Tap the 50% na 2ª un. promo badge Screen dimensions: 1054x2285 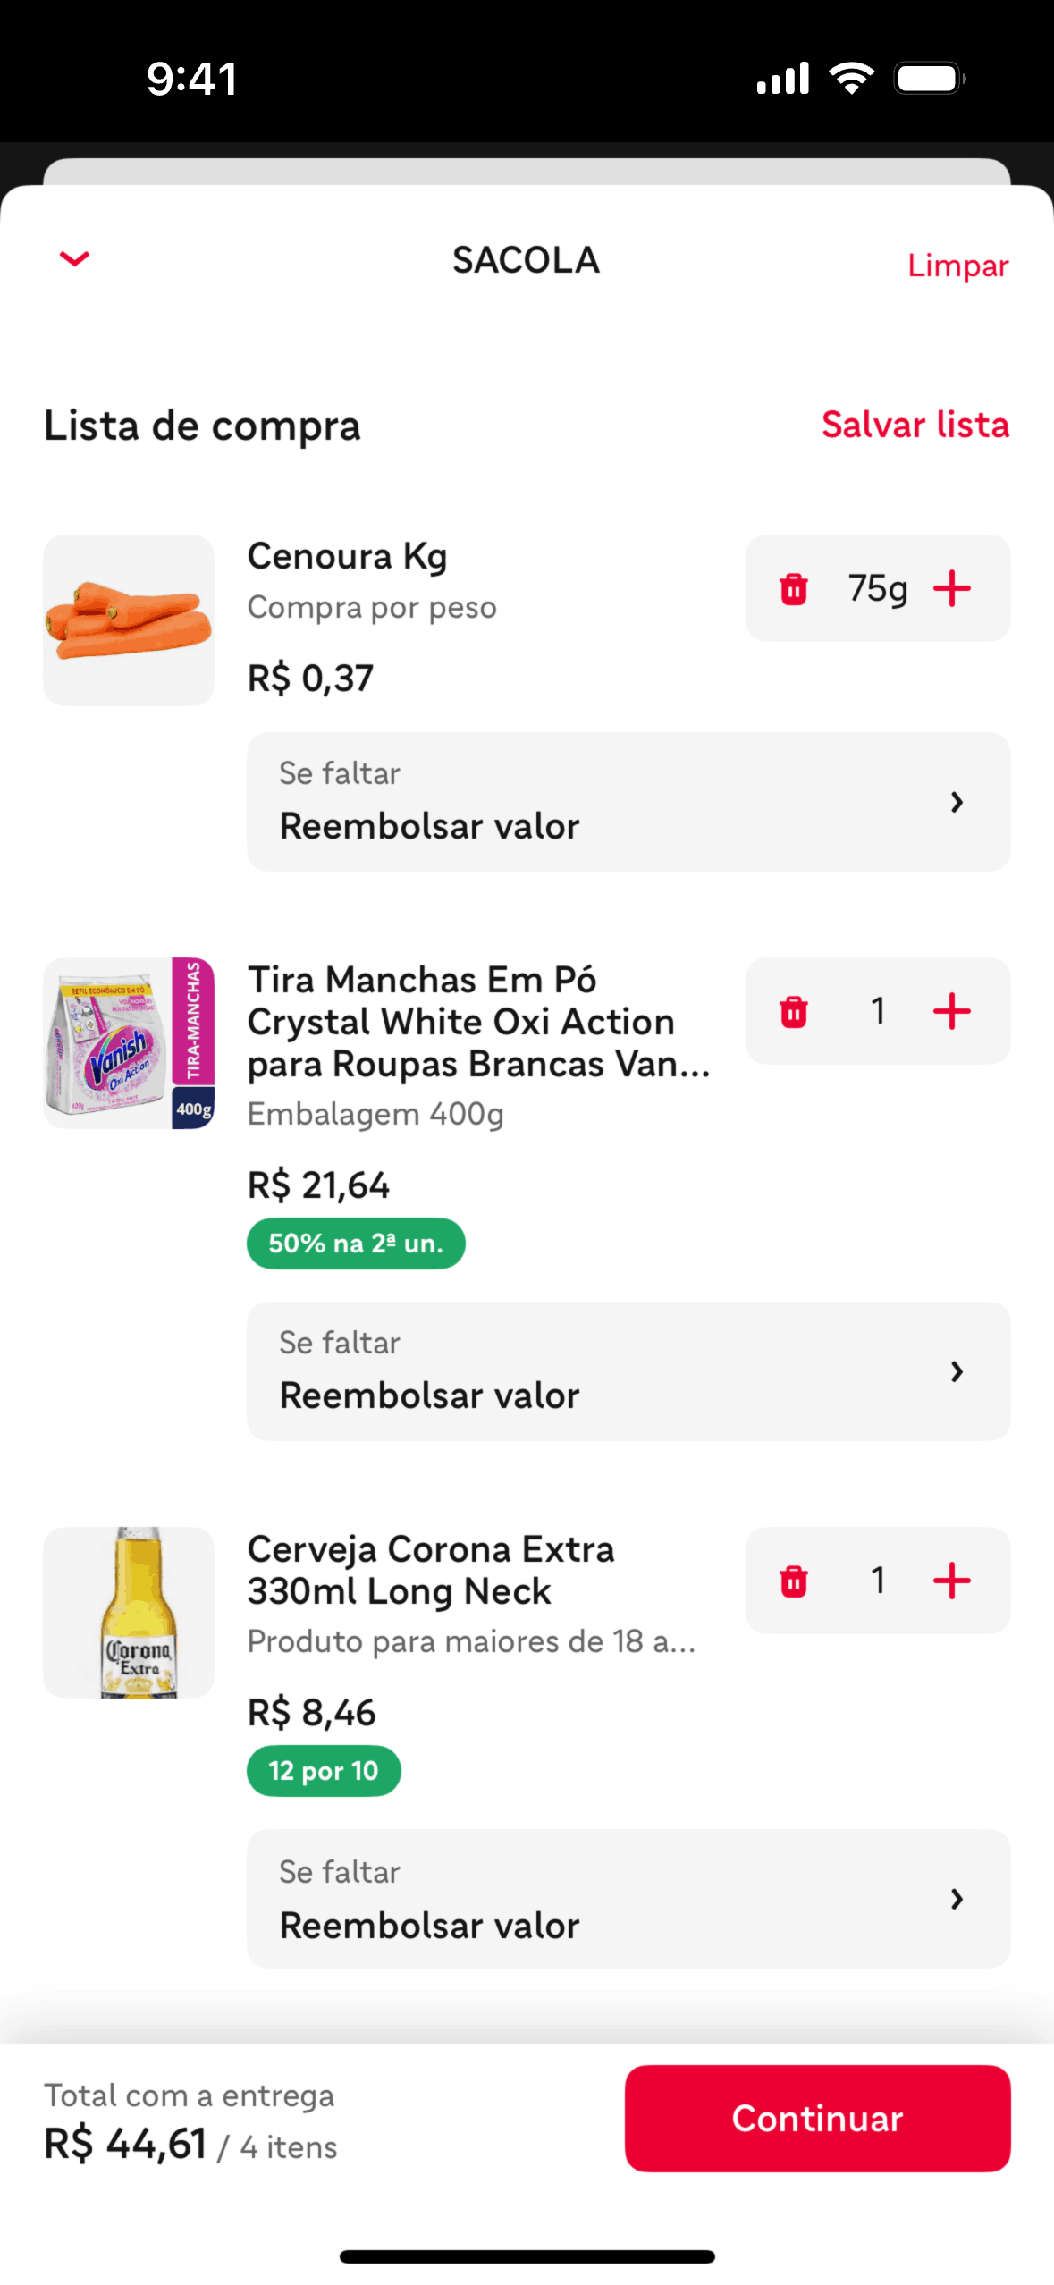(356, 1244)
